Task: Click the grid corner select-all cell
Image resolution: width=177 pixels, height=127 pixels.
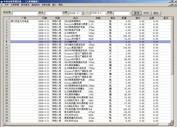Action: (x=7, y=18)
